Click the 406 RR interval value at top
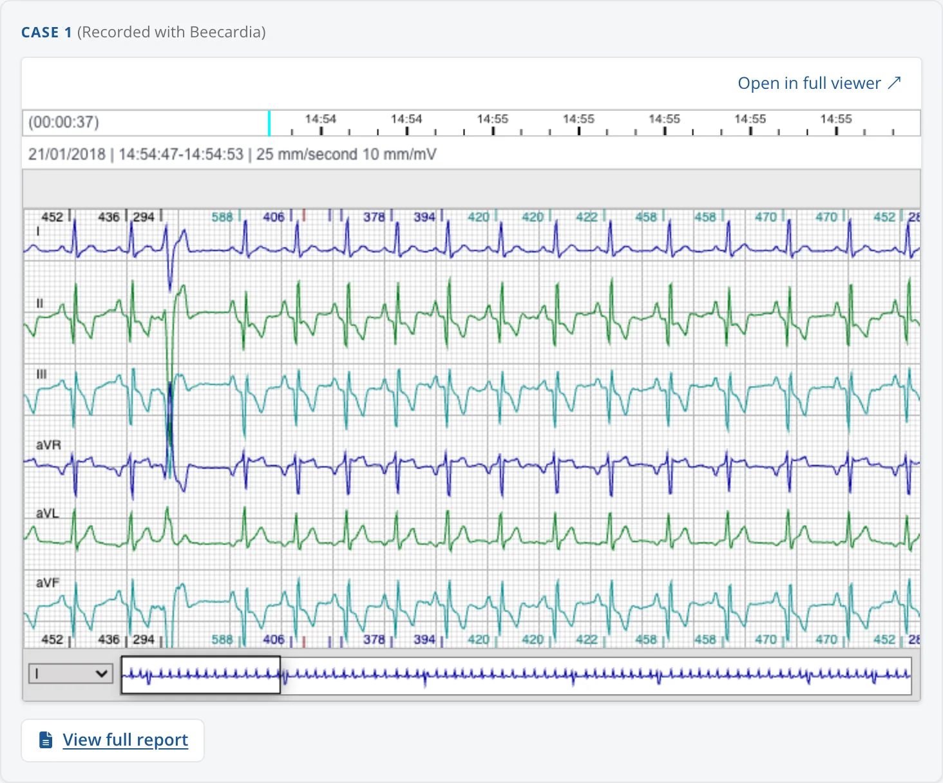 pyautogui.click(x=274, y=217)
